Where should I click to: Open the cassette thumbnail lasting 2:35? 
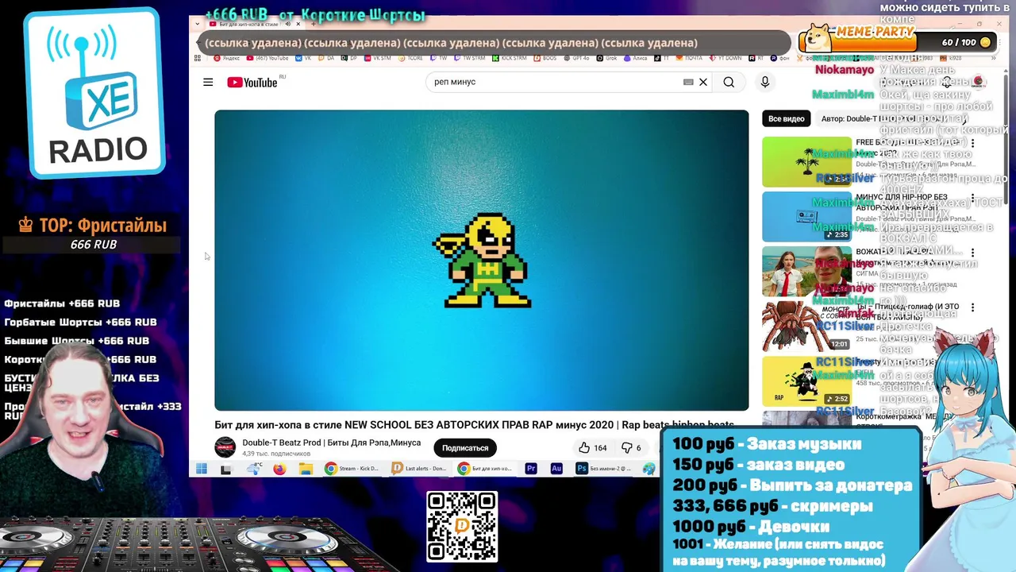(x=806, y=217)
